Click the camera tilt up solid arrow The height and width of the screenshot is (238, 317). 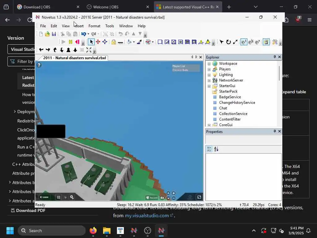click(68, 50)
